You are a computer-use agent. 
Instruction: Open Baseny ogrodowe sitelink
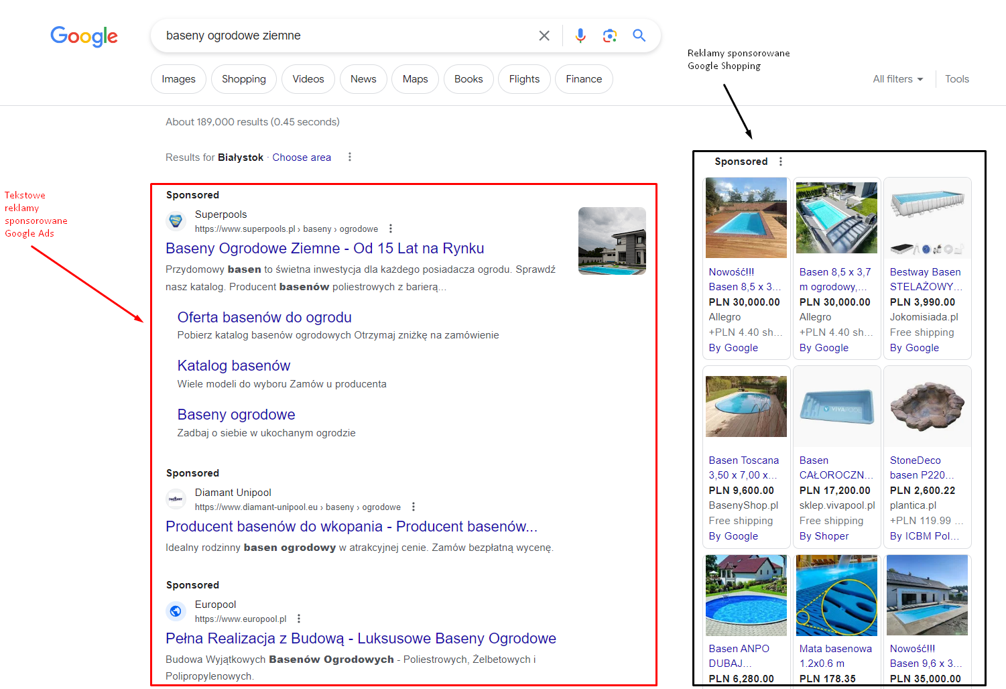pos(237,415)
